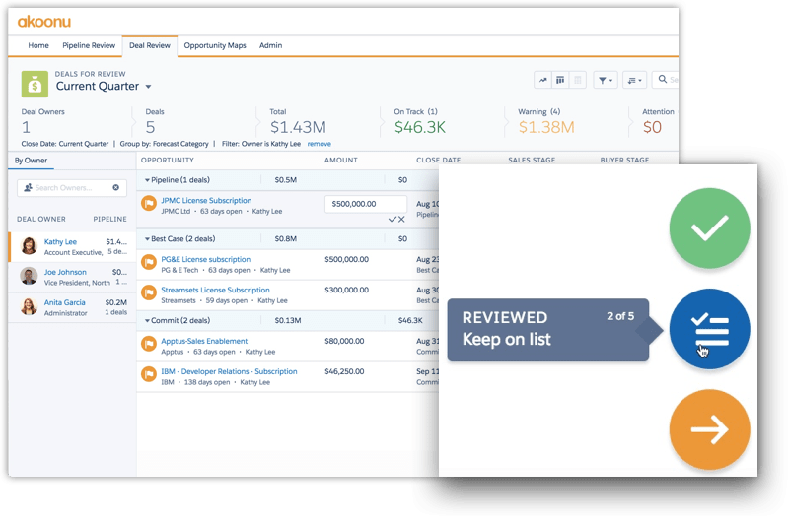The image size is (788, 519).
Task: Select Joe Johnson's avatar
Action: tap(30, 276)
